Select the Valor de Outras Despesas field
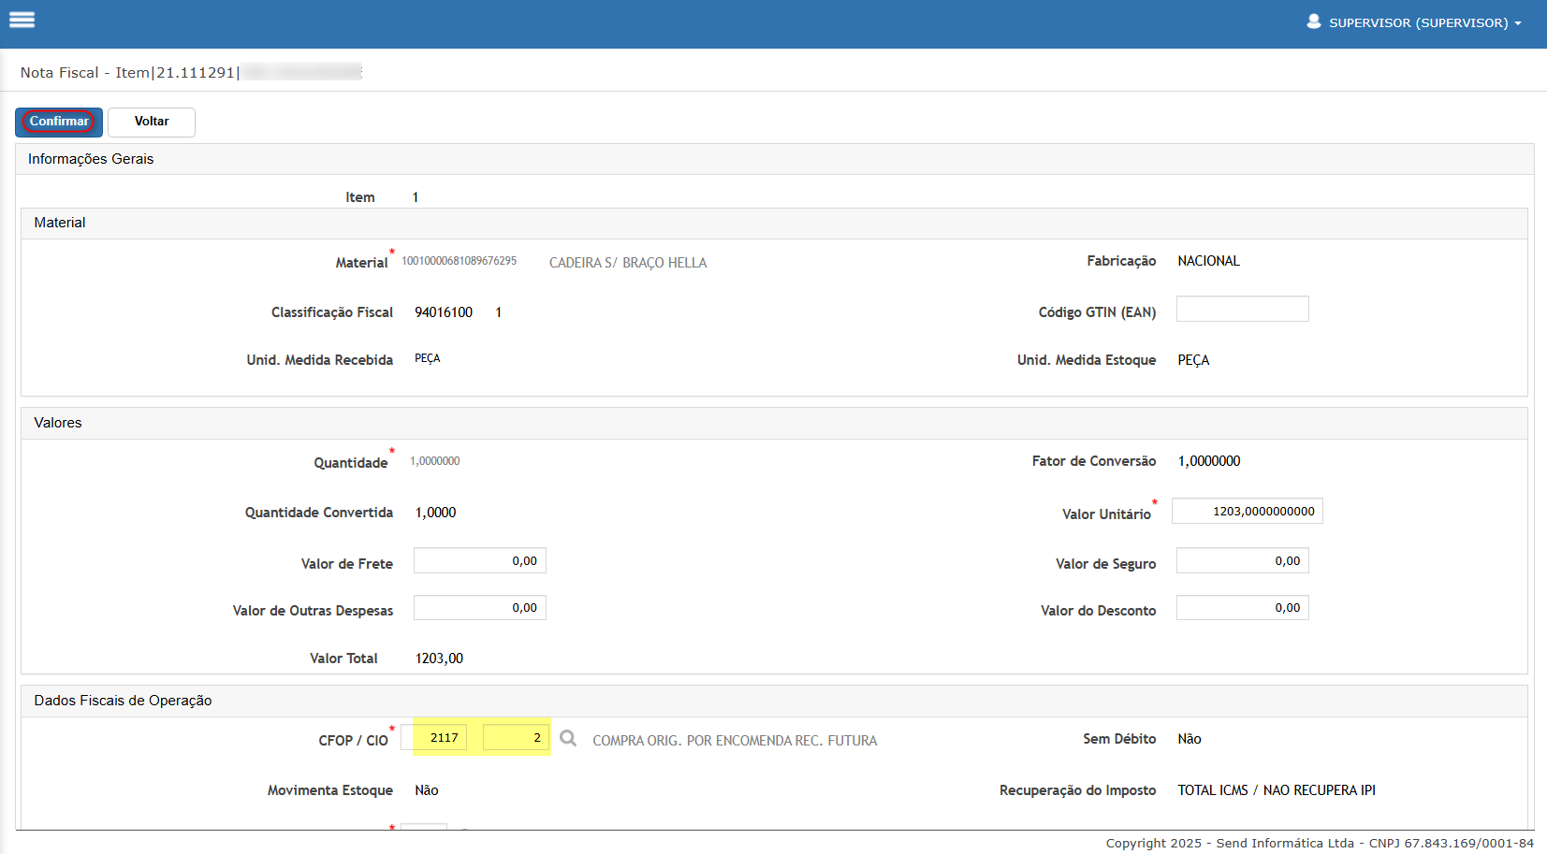The height and width of the screenshot is (854, 1547). point(480,607)
